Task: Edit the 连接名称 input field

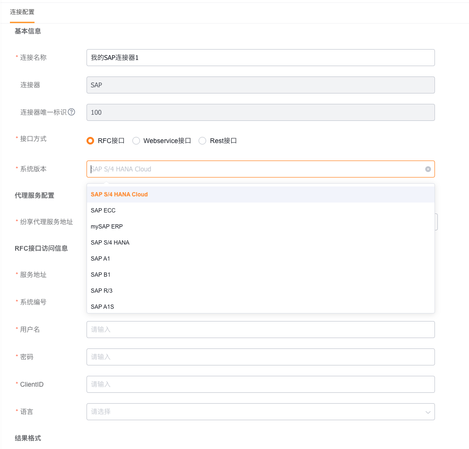Action: 261,58
